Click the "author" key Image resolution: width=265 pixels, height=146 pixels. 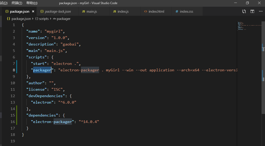[x=35, y=83]
